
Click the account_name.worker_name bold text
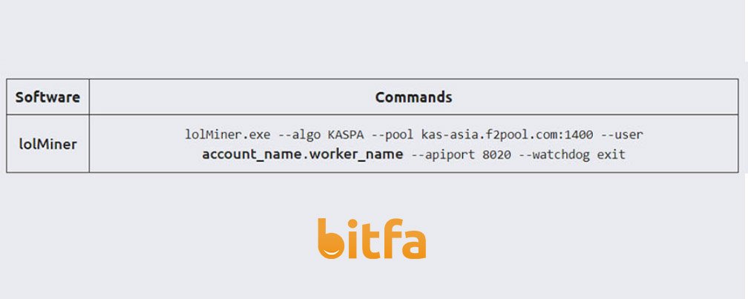click(303, 154)
